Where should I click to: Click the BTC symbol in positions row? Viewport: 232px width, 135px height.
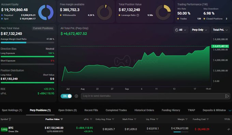click(11, 128)
